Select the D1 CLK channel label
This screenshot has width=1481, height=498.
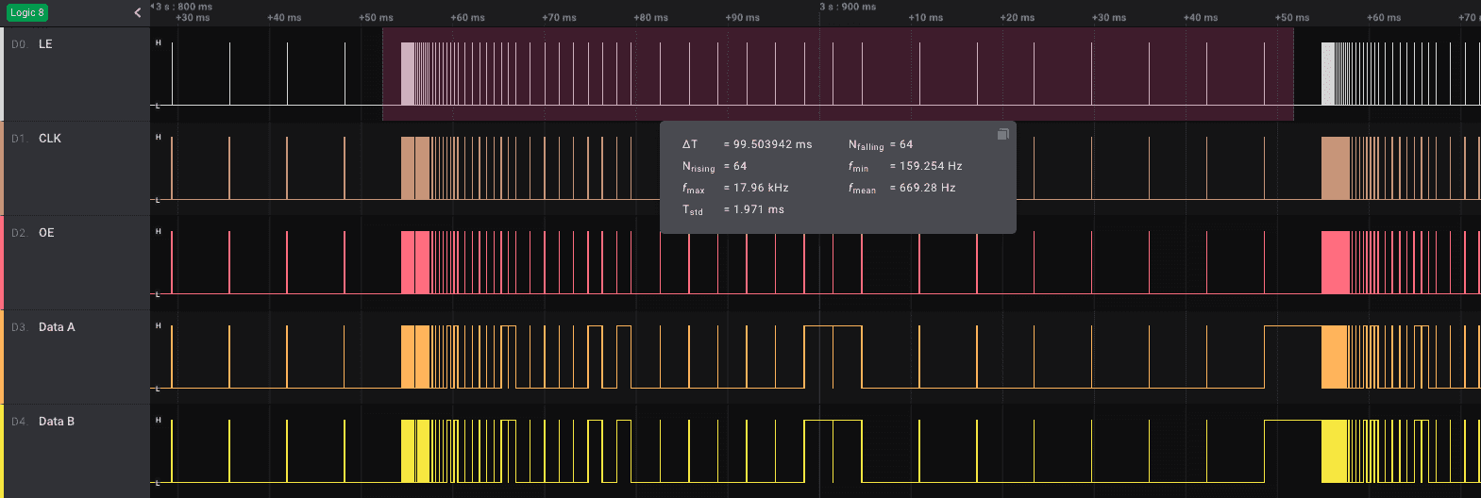tap(49, 139)
